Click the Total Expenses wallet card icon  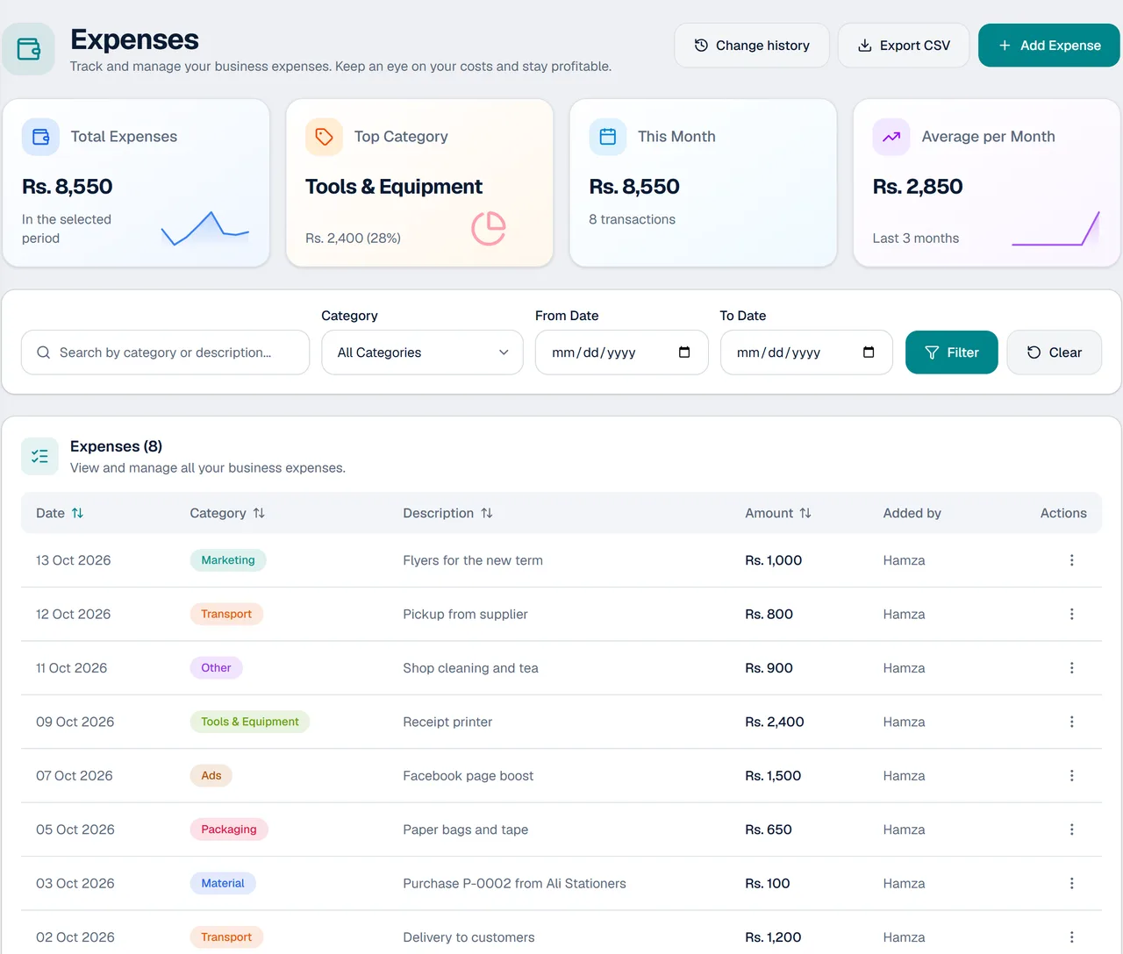click(40, 137)
